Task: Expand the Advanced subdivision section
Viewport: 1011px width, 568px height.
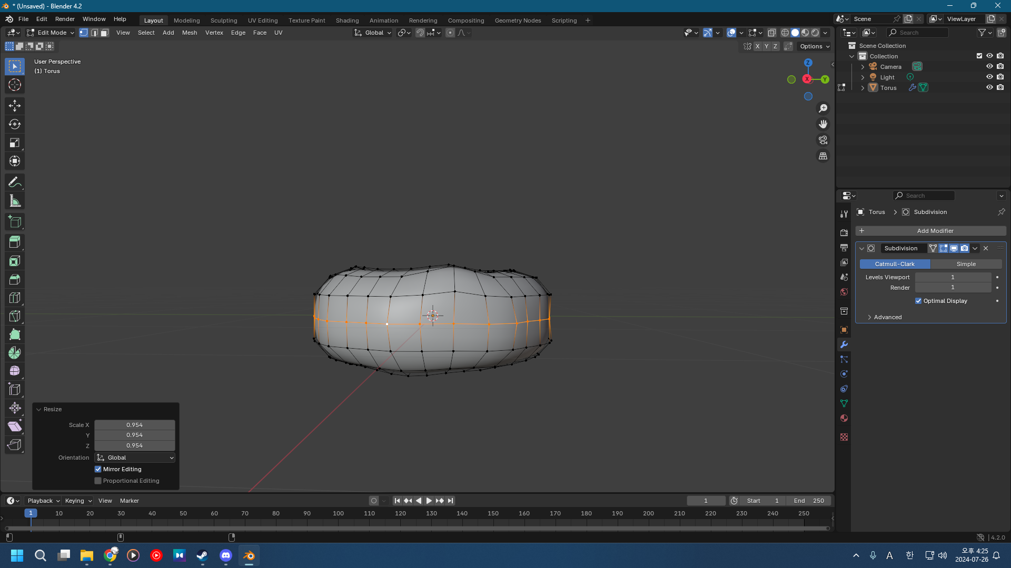Action: [887, 317]
